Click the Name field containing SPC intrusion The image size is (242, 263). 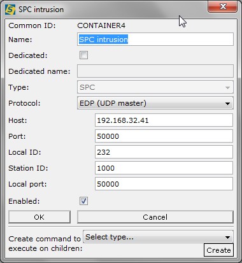tap(155, 39)
